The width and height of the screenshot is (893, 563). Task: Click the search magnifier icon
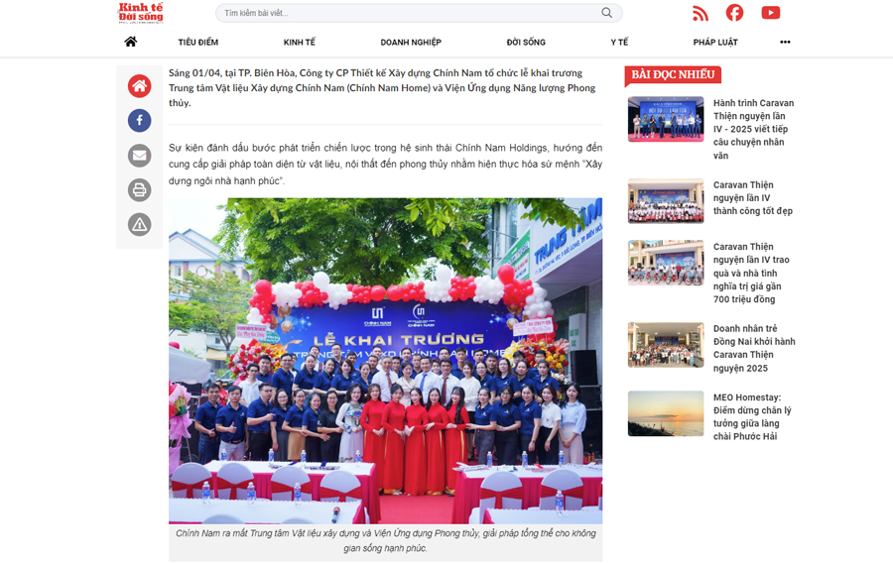coord(606,13)
